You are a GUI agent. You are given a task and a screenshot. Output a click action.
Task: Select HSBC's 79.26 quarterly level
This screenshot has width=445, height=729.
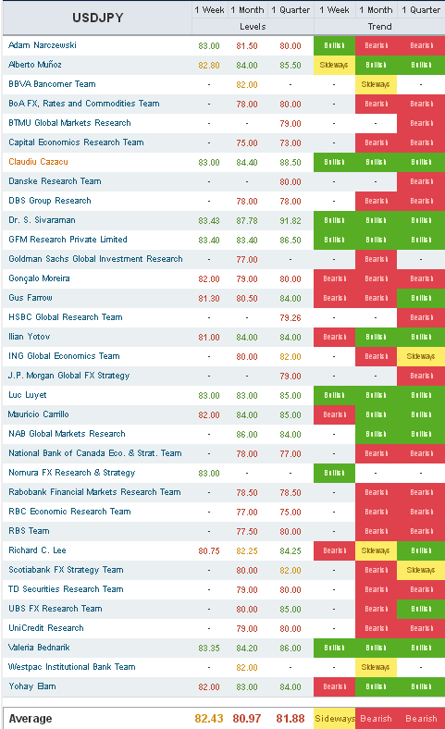click(x=290, y=318)
